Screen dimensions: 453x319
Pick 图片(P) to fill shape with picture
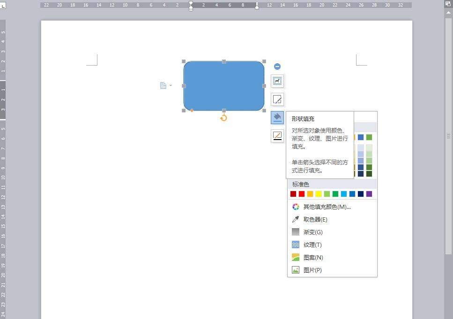tap(312, 269)
